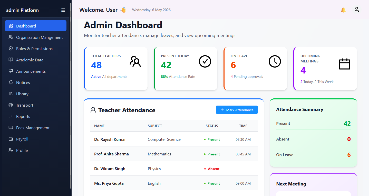Viewport: 369px width, 196px height.
Task: Click the waving hand emoji in header
Action: pos(123,10)
